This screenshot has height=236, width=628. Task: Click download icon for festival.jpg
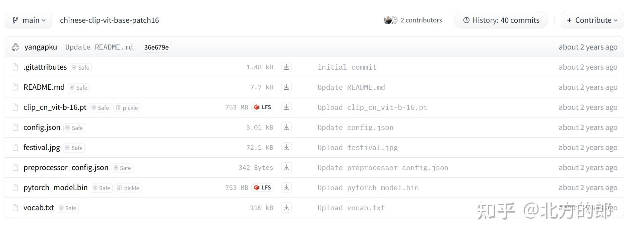pos(286,147)
